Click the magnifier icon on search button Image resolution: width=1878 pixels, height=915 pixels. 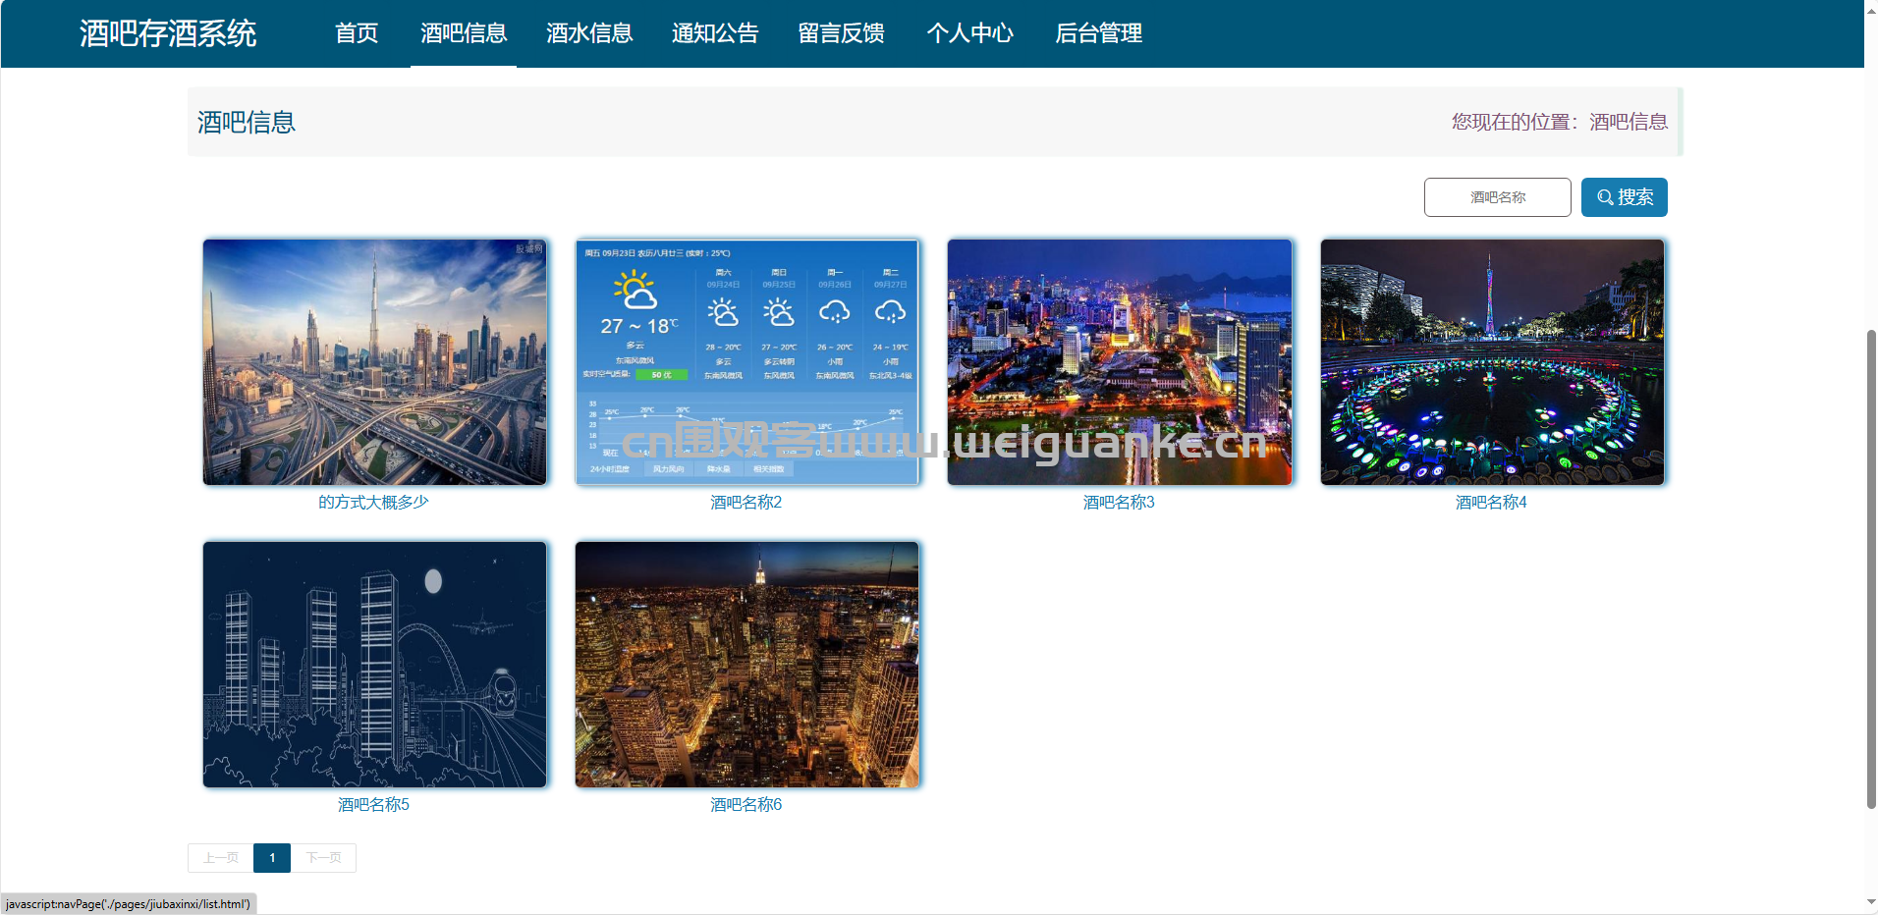pos(1605,197)
